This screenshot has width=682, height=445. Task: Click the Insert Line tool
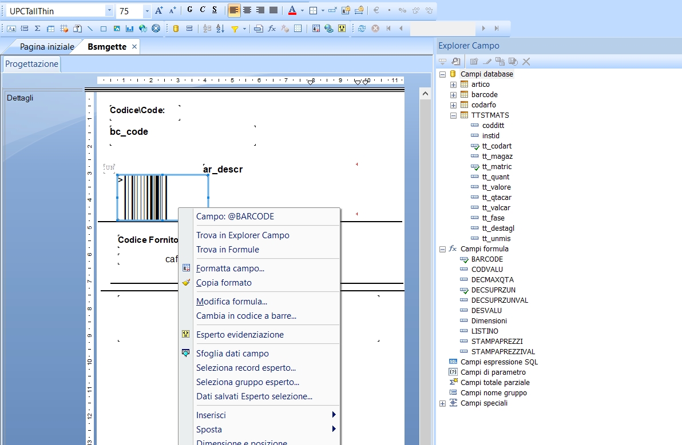tap(90, 28)
